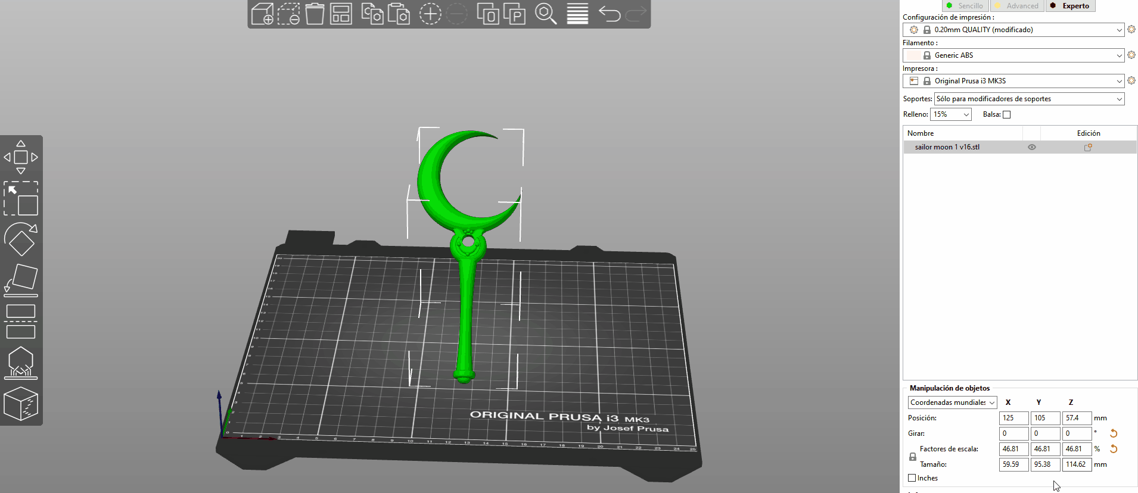Click the Copy icon in top toolbar

tap(372, 14)
